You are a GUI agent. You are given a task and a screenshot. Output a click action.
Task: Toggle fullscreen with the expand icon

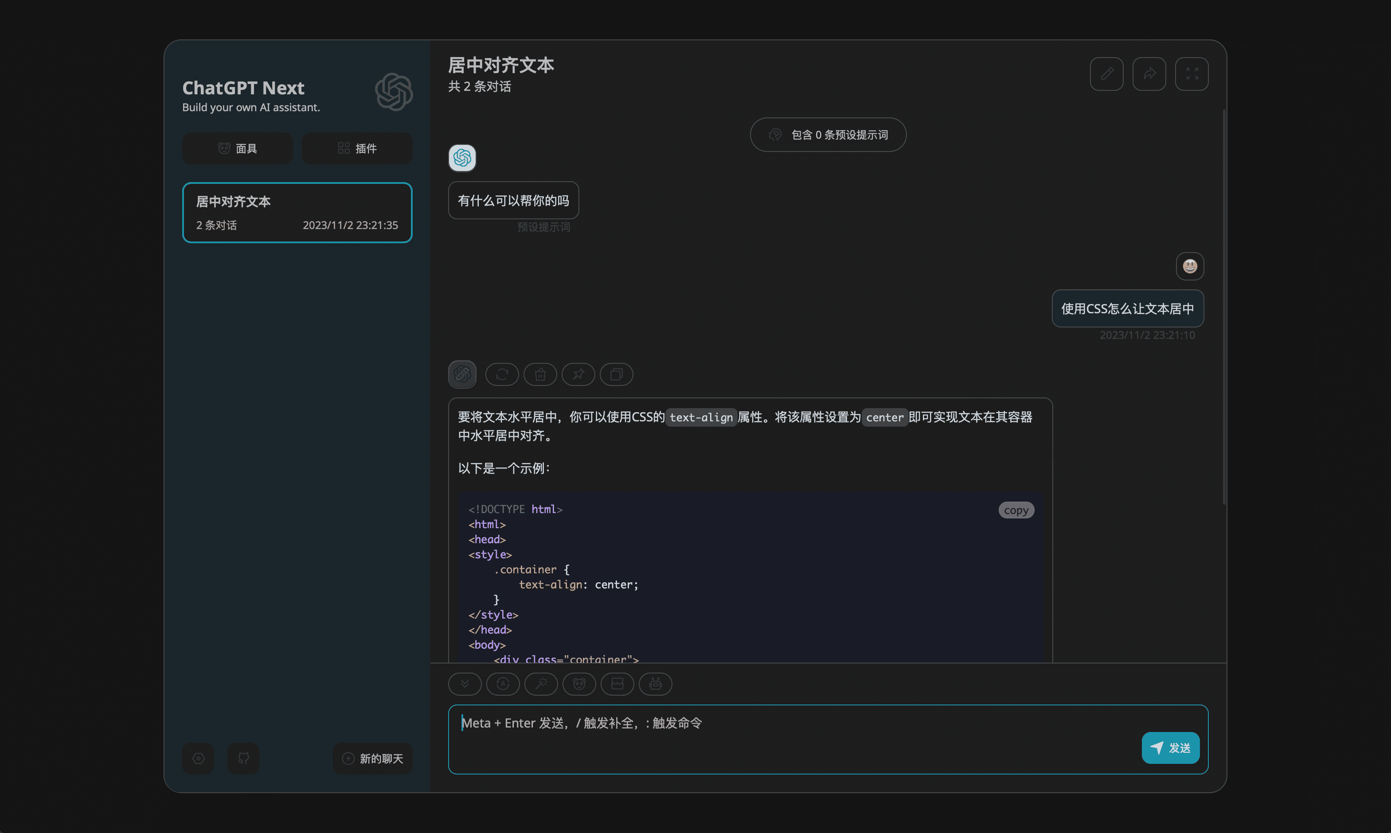(1192, 74)
